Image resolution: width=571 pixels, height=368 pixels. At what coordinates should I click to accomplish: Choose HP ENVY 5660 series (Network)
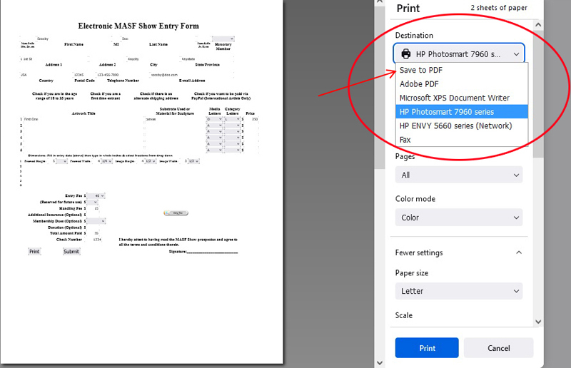[455, 126]
